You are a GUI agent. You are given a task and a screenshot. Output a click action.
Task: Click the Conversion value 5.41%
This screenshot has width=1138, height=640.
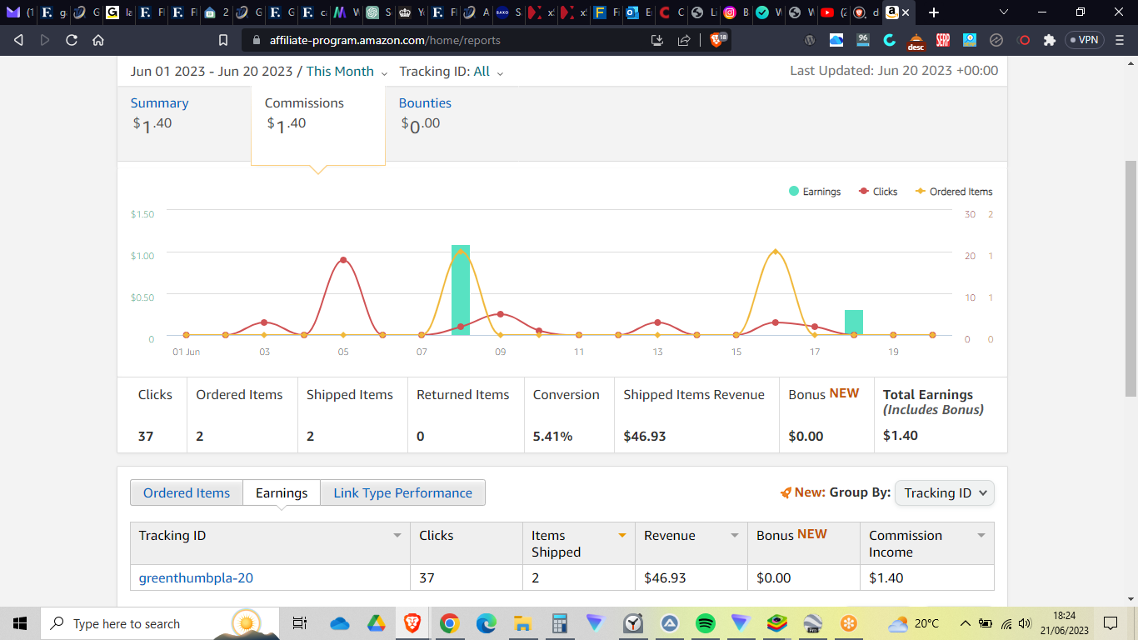point(553,436)
